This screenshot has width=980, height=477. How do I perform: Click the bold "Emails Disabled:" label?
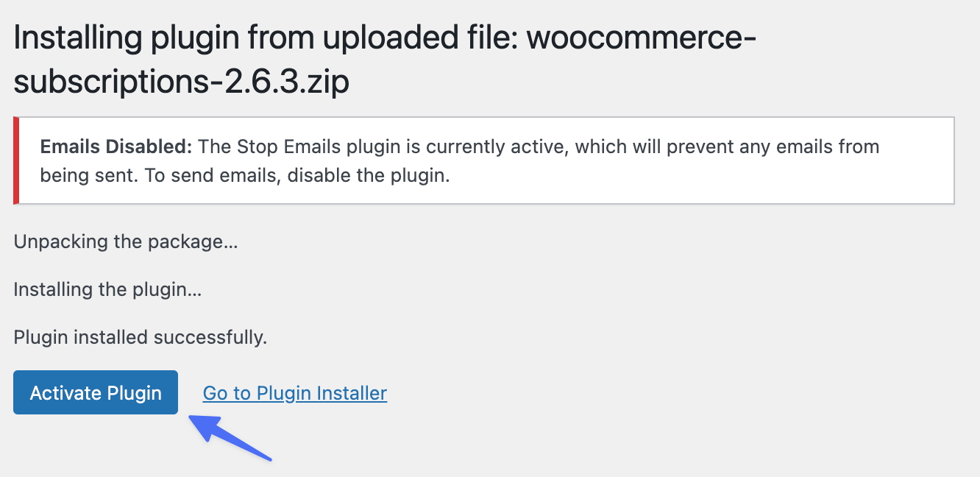coord(116,146)
